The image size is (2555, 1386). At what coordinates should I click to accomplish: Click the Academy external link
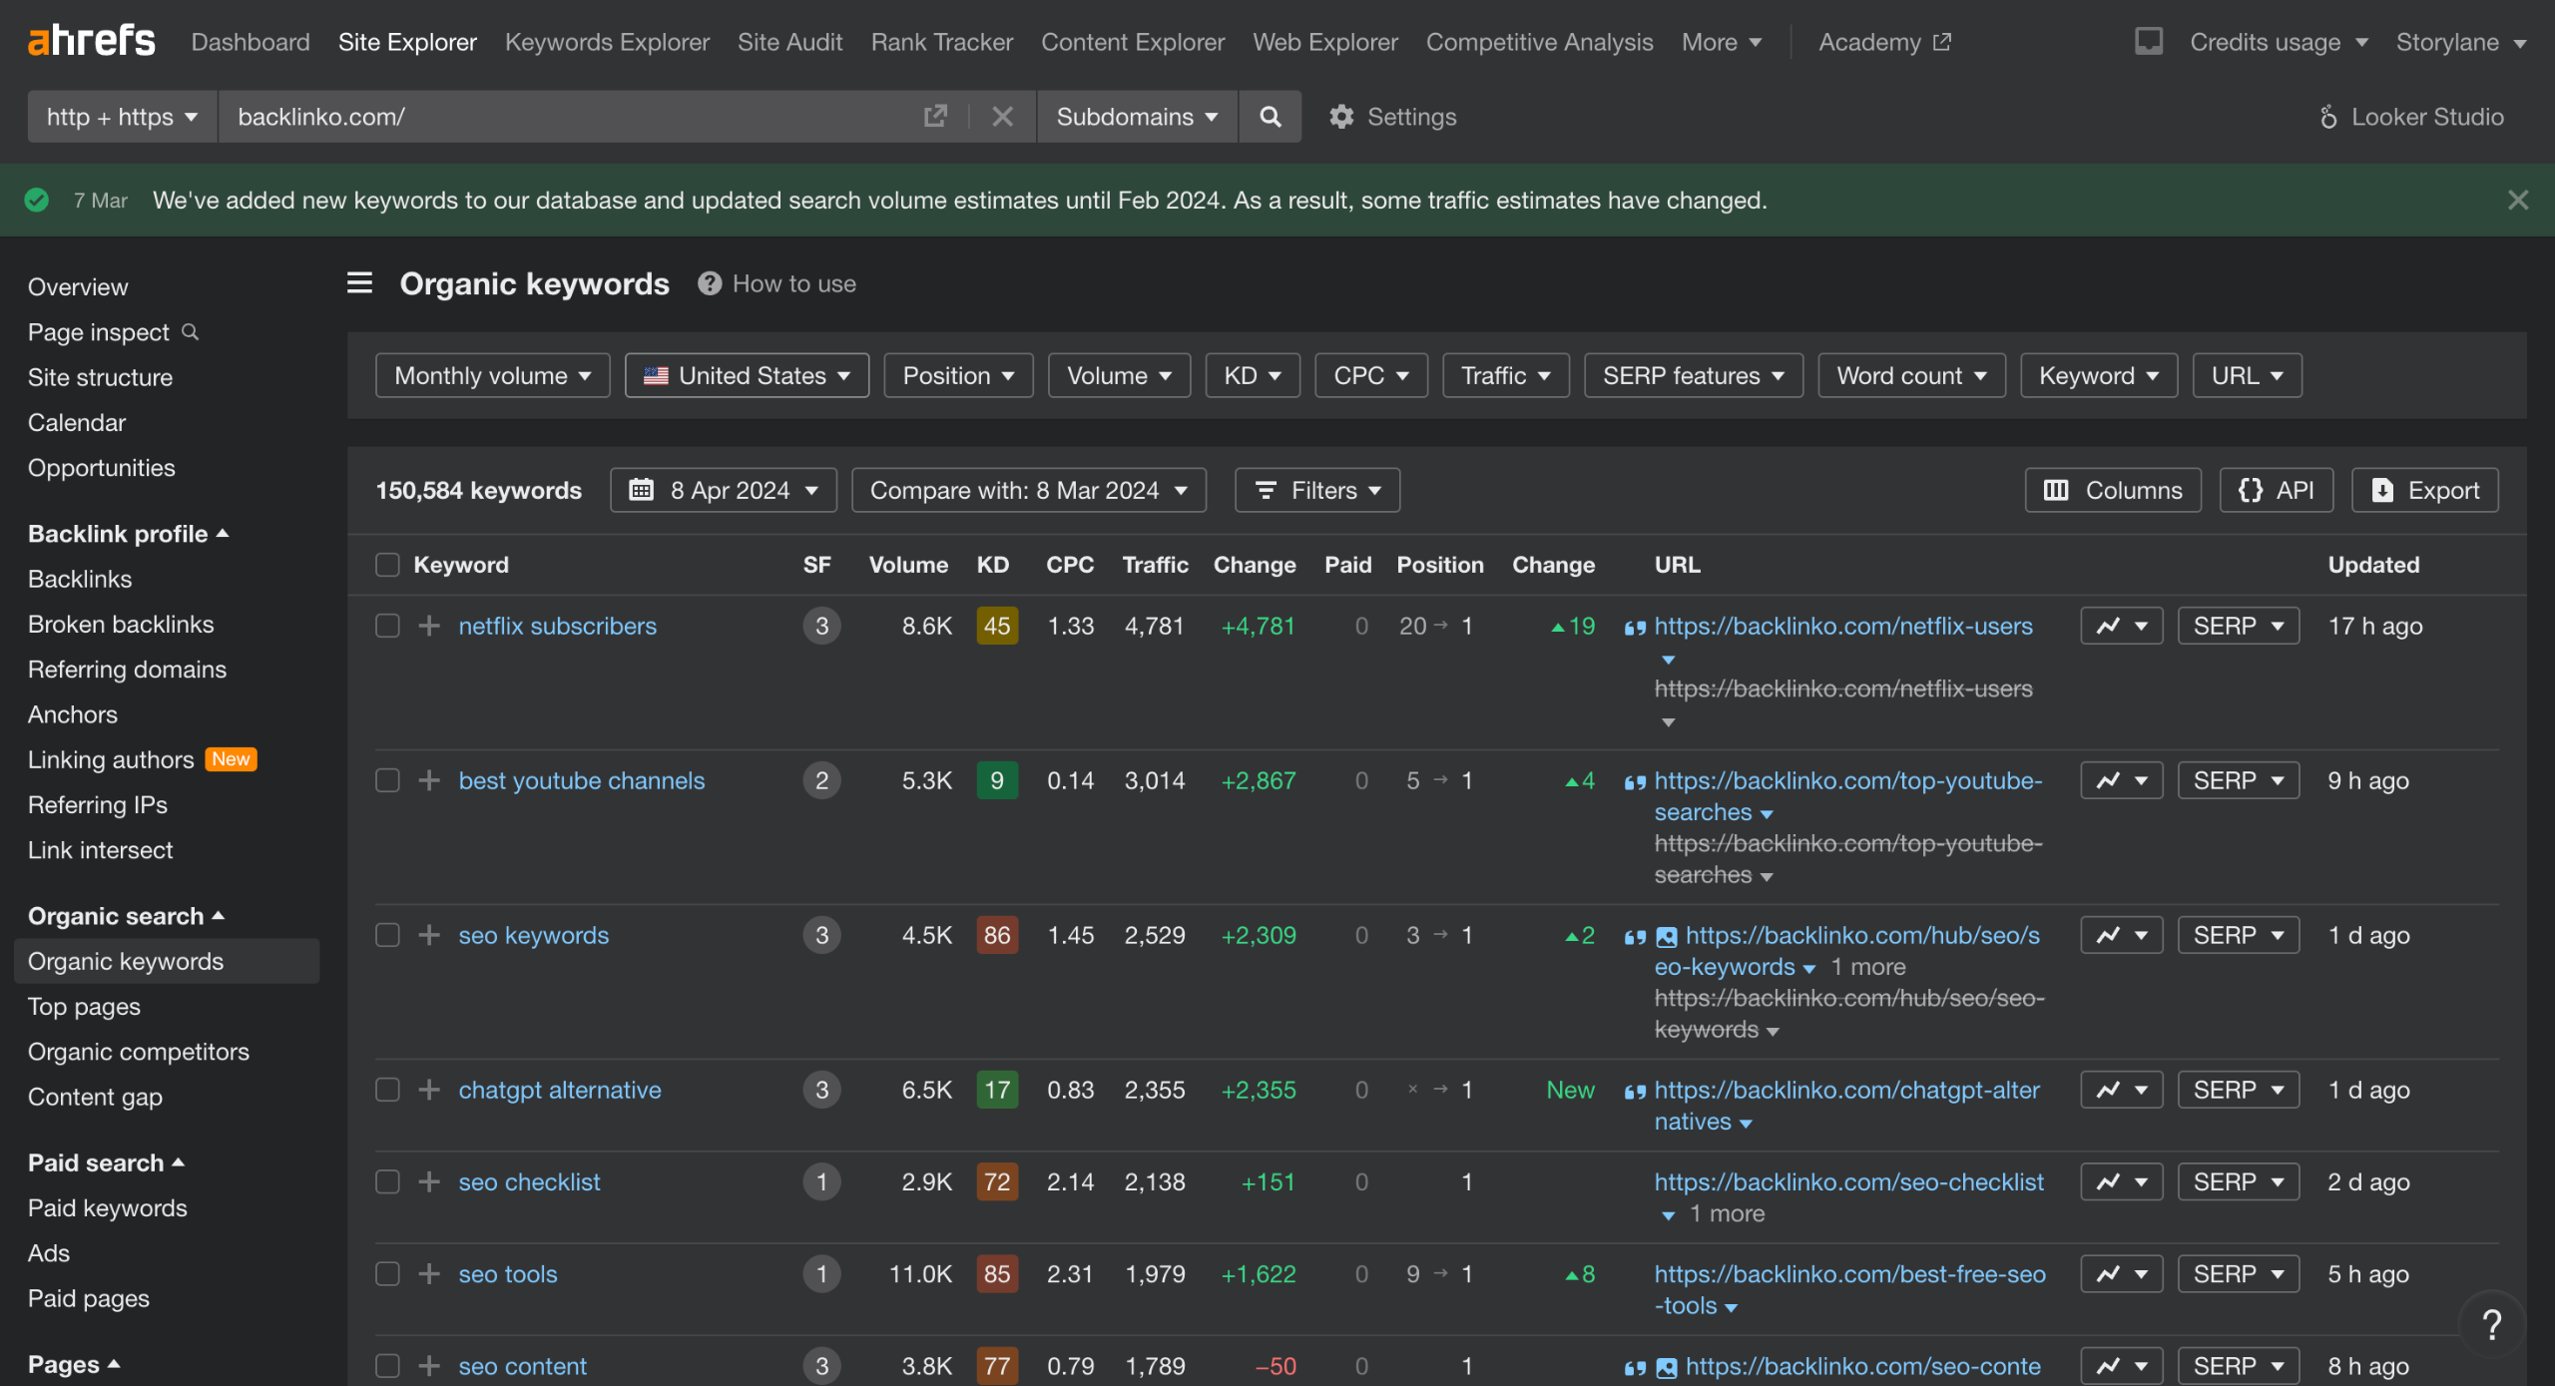click(1884, 42)
